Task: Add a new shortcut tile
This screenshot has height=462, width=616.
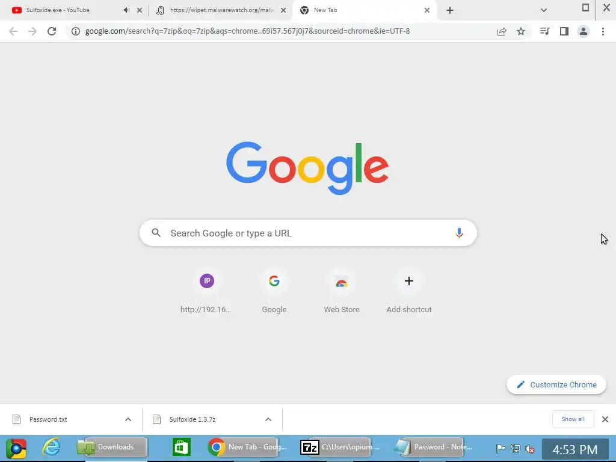Action: (x=409, y=292)
